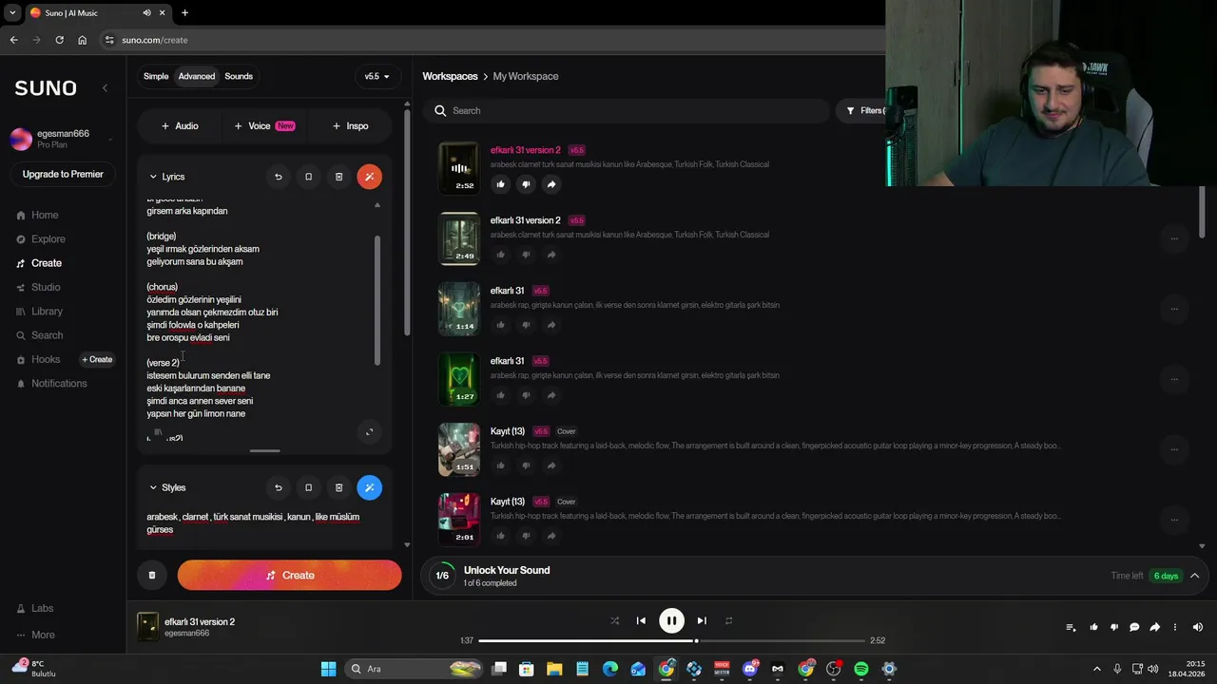
Task: Open comments from the player bar
Action: [x=1134, y=627]
